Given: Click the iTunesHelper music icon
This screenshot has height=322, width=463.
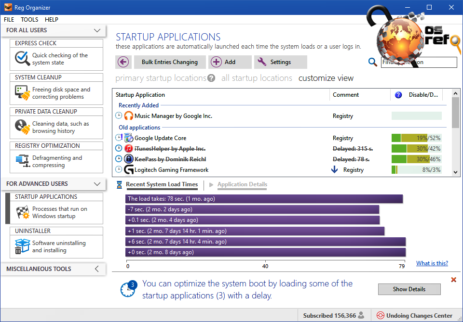Looking at the screenshot, I should pos(129,148).
